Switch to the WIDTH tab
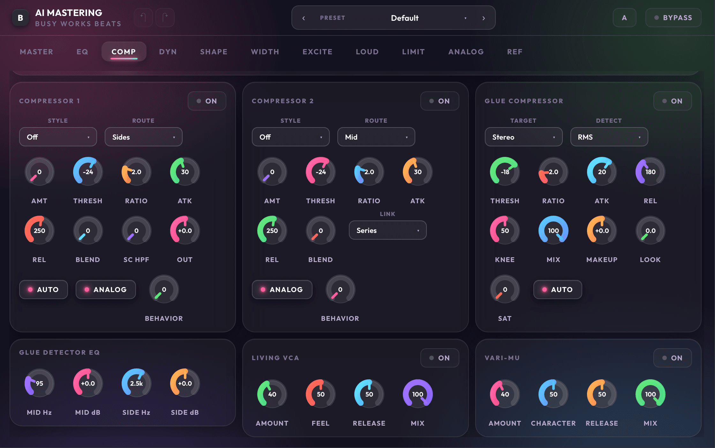The height and width of the screenshot is (448, 715). 265,51
